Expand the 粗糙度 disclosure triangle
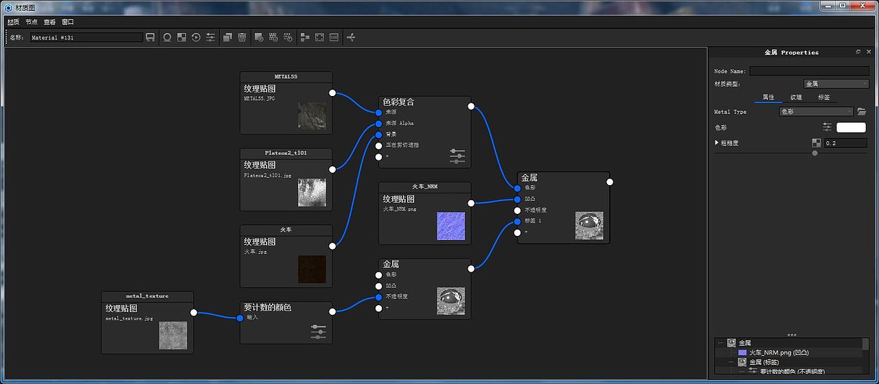The image size is (879, 384). click(x=717, y=143)
